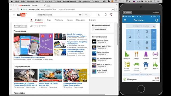Bookmark the page with the star icon

point(113,10)
